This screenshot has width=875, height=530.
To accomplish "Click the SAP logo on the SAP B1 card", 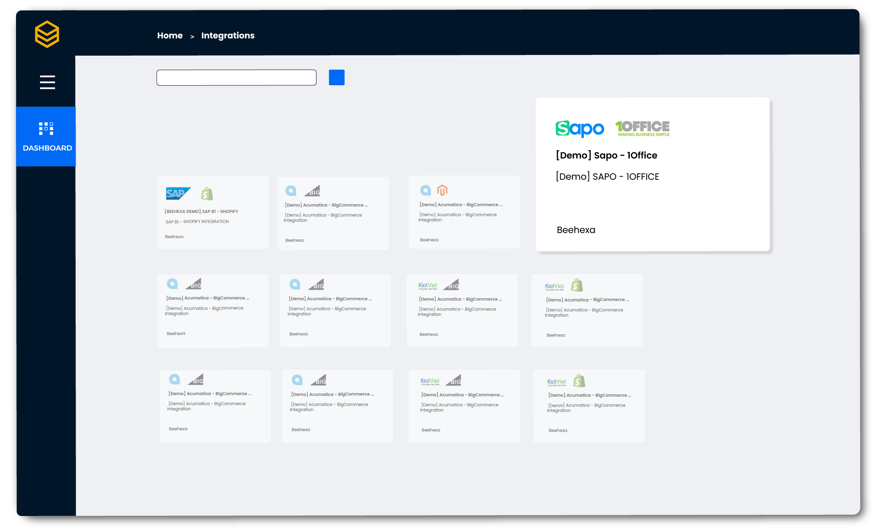I will coord(178,193).
